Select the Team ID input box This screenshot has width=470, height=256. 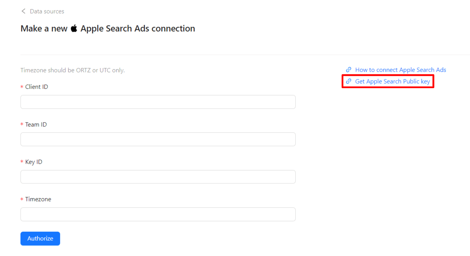pos(158,139)
